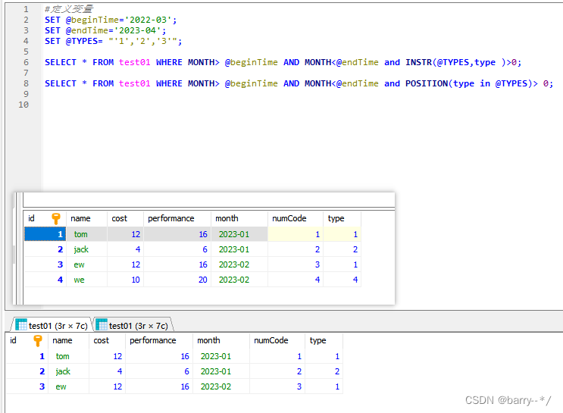
Task: Open the first test01 result tab
Action: 52,325
